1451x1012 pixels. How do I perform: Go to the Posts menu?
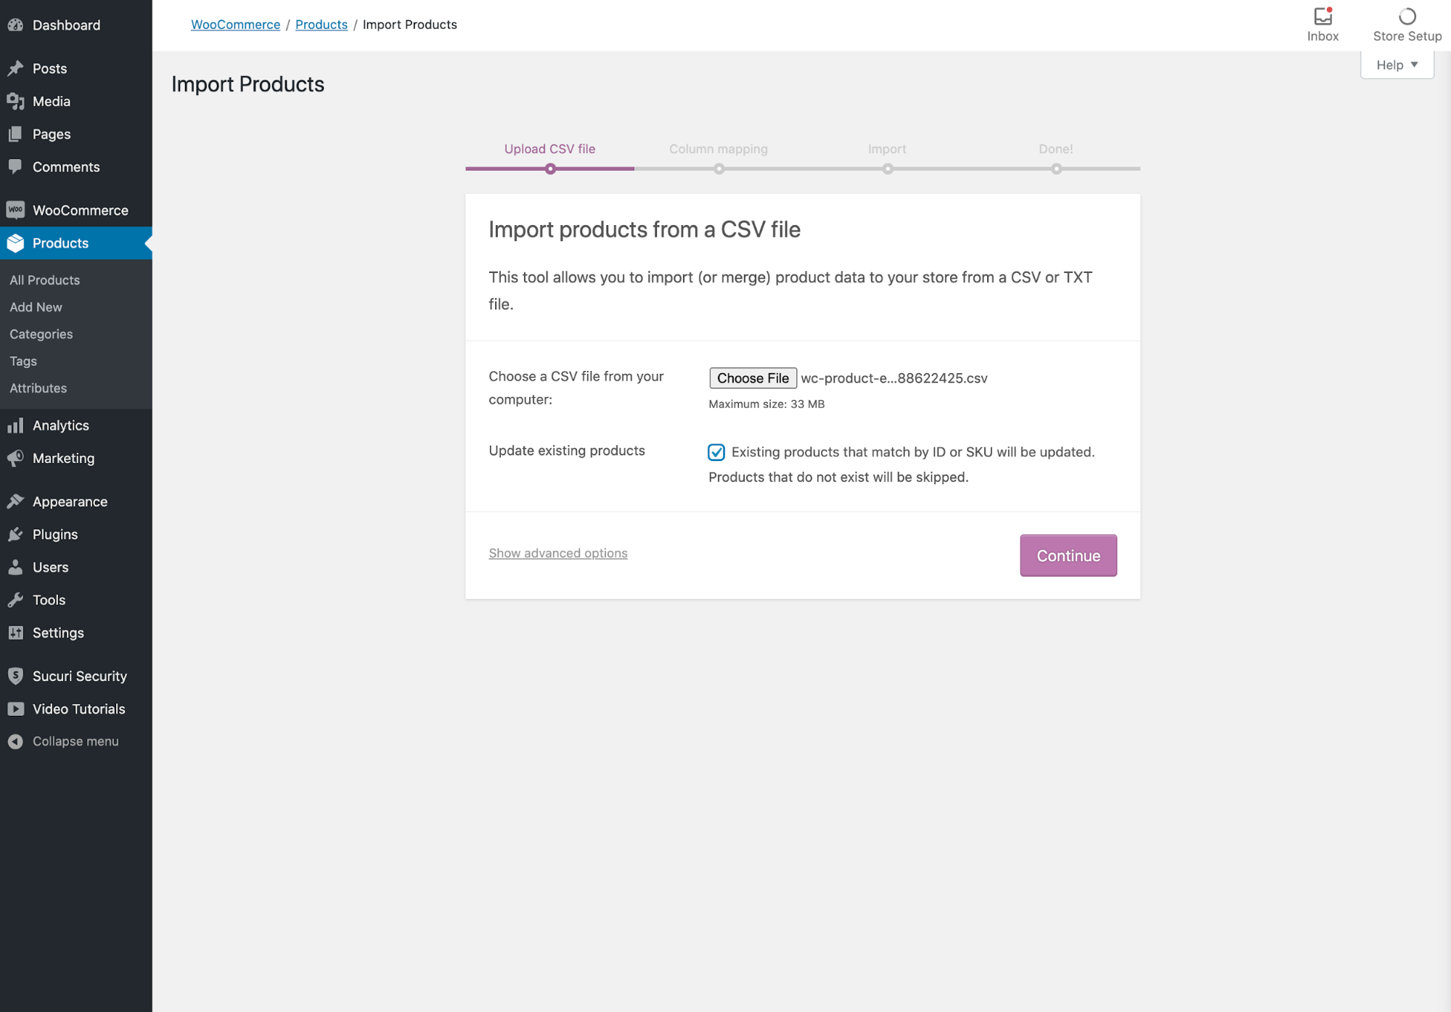(x=76, y=68)
